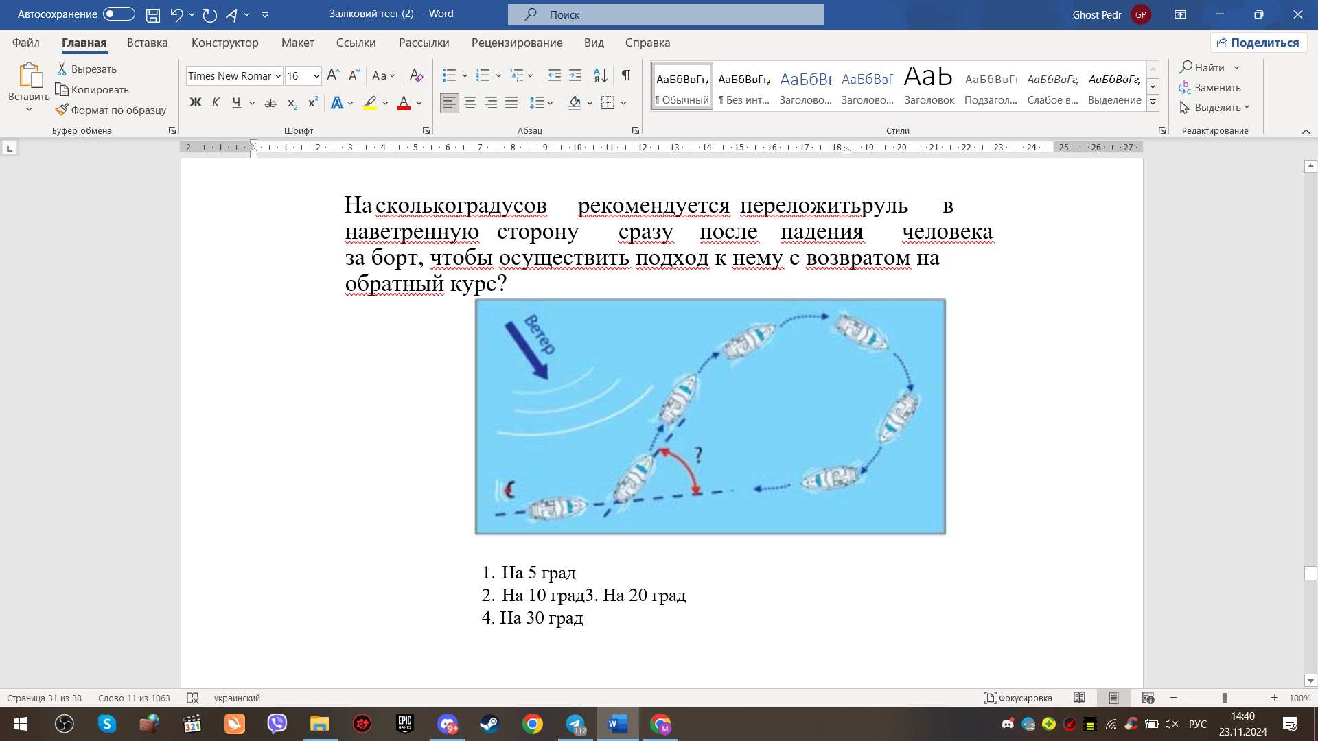Click Format Painter (Формат по образцу)
Screen dimensions: 1318x741
click(111, 110)
